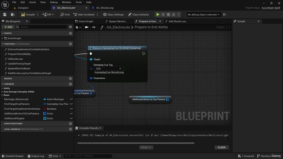Expand the Beam variable category
Viewport: 283px width, 159px height.
2,95
